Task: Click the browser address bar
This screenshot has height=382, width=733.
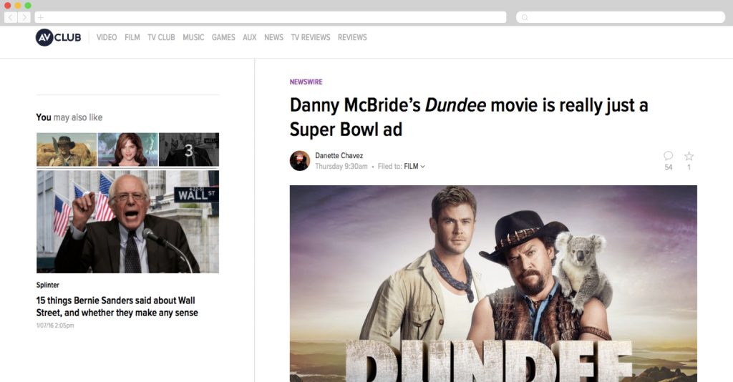Action: click(x=272, y=17)
